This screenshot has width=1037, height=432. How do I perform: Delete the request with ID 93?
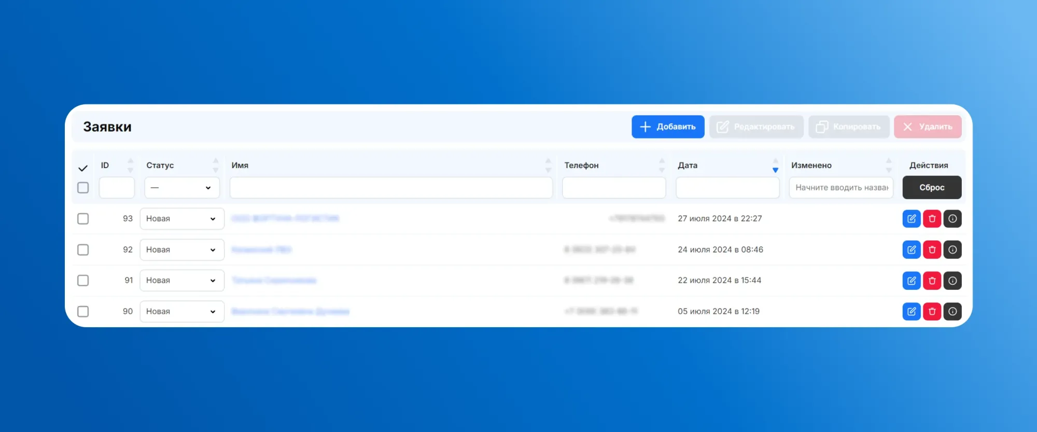pyautogui.click(x=932, y=218)
